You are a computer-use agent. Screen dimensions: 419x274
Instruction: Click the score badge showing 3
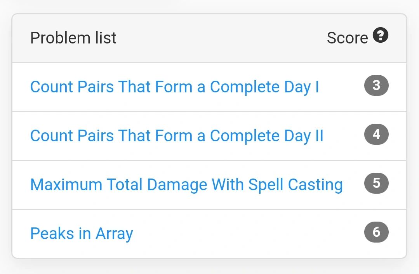pos(376,85)
